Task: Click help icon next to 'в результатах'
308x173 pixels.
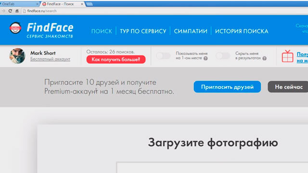Action: (264, 58)
